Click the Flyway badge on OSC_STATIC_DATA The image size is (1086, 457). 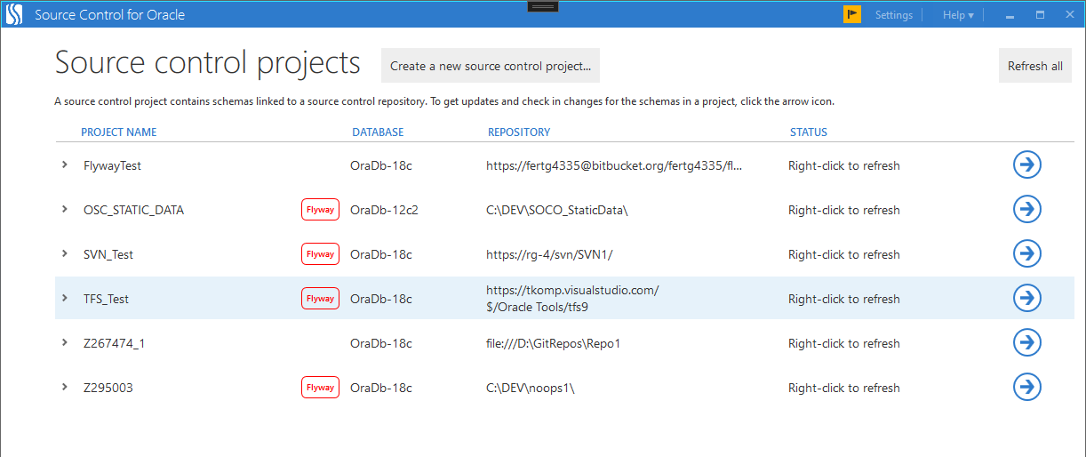(320, 210)
